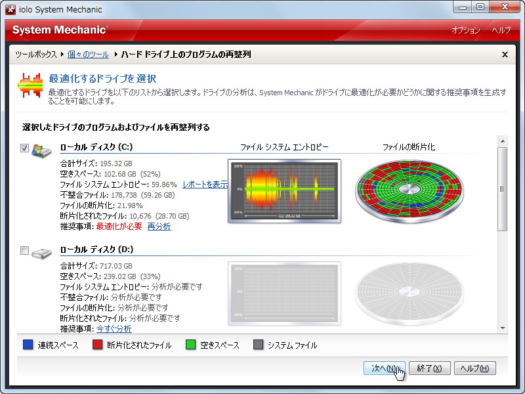
Task: Open the C: file system entropy graph
Action: tap(285, 189)
